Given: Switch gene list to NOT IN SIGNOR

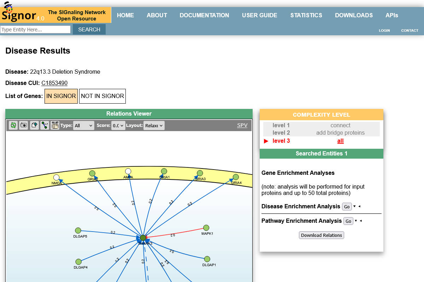Looking at the screenshot, I should pyautogui.click(x=102, y=96).
